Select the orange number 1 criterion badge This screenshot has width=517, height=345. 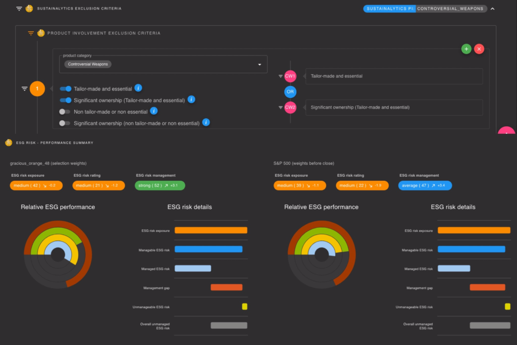37,89
